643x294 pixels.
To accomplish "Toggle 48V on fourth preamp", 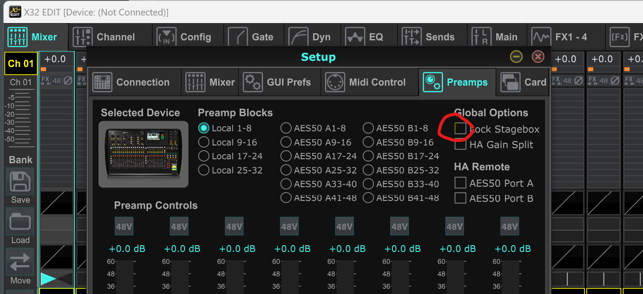I will [289, 227].
